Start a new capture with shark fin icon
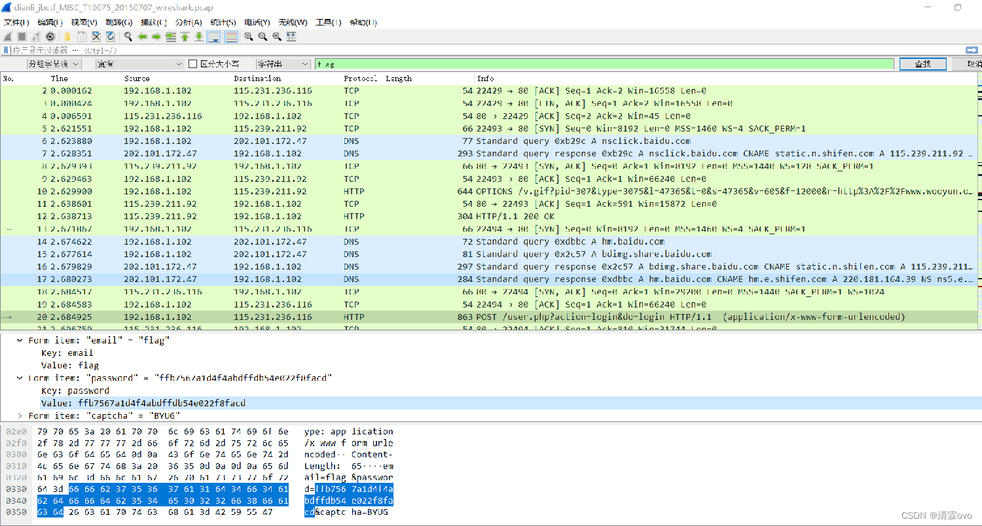 pyautogui.click(x=8, y=37)
